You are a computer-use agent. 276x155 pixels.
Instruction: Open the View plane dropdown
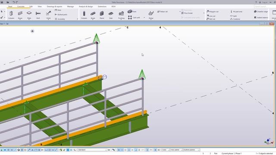176,150
